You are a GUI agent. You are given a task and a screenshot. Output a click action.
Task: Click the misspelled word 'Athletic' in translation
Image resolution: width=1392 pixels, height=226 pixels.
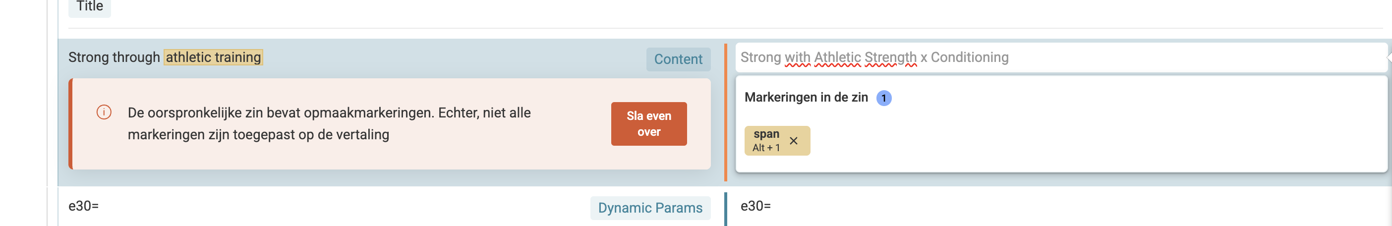(x=837, y=57)
